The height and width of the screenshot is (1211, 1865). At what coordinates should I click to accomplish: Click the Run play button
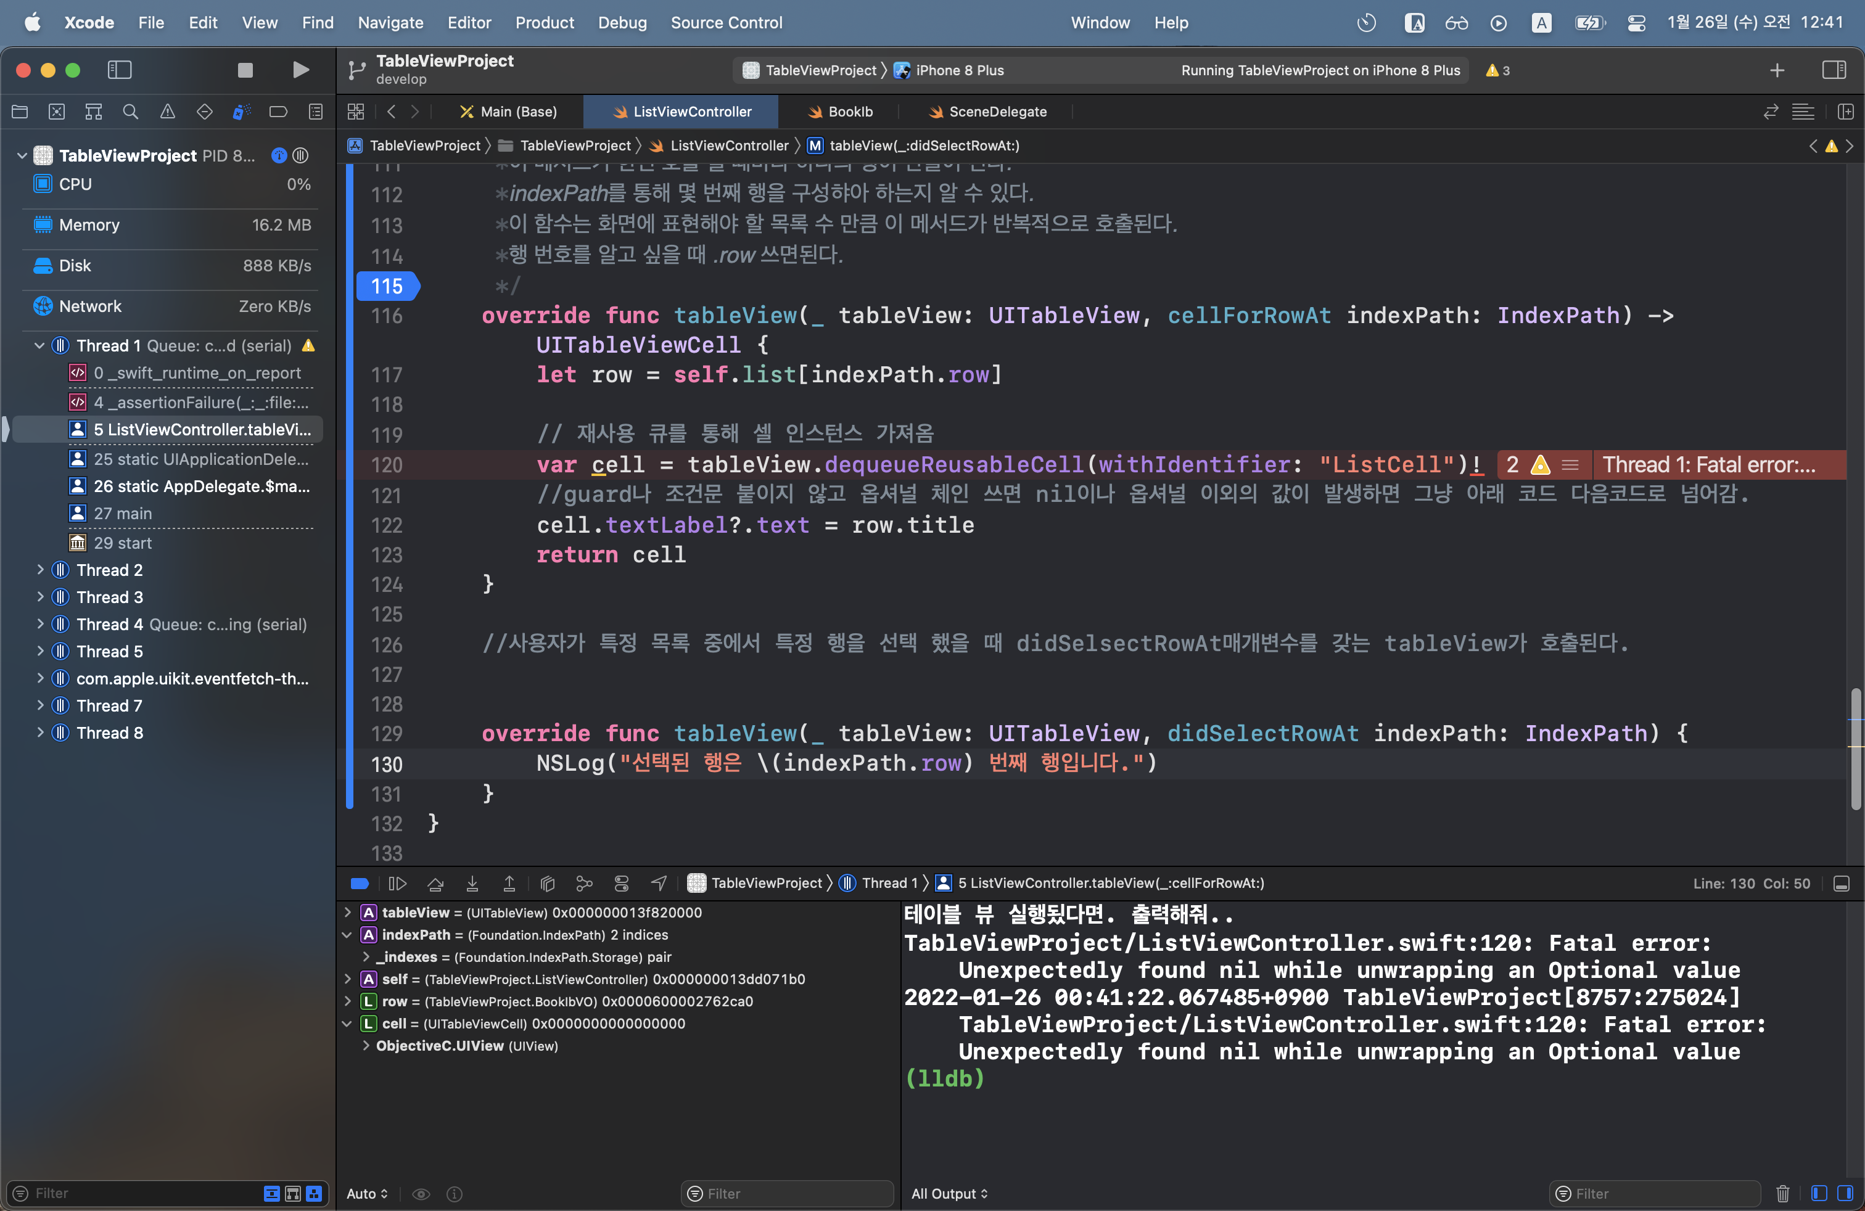300,70
